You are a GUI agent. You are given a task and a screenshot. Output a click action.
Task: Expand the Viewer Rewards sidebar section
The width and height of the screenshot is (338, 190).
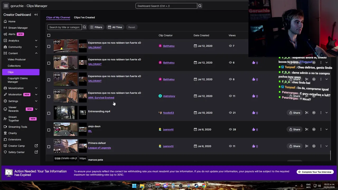[36, 109]
